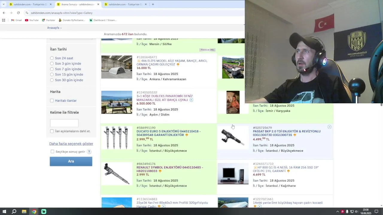Screen dimensions: 383x215
Task: Open the HP desktop PC thumbnail
Action: 233,173
